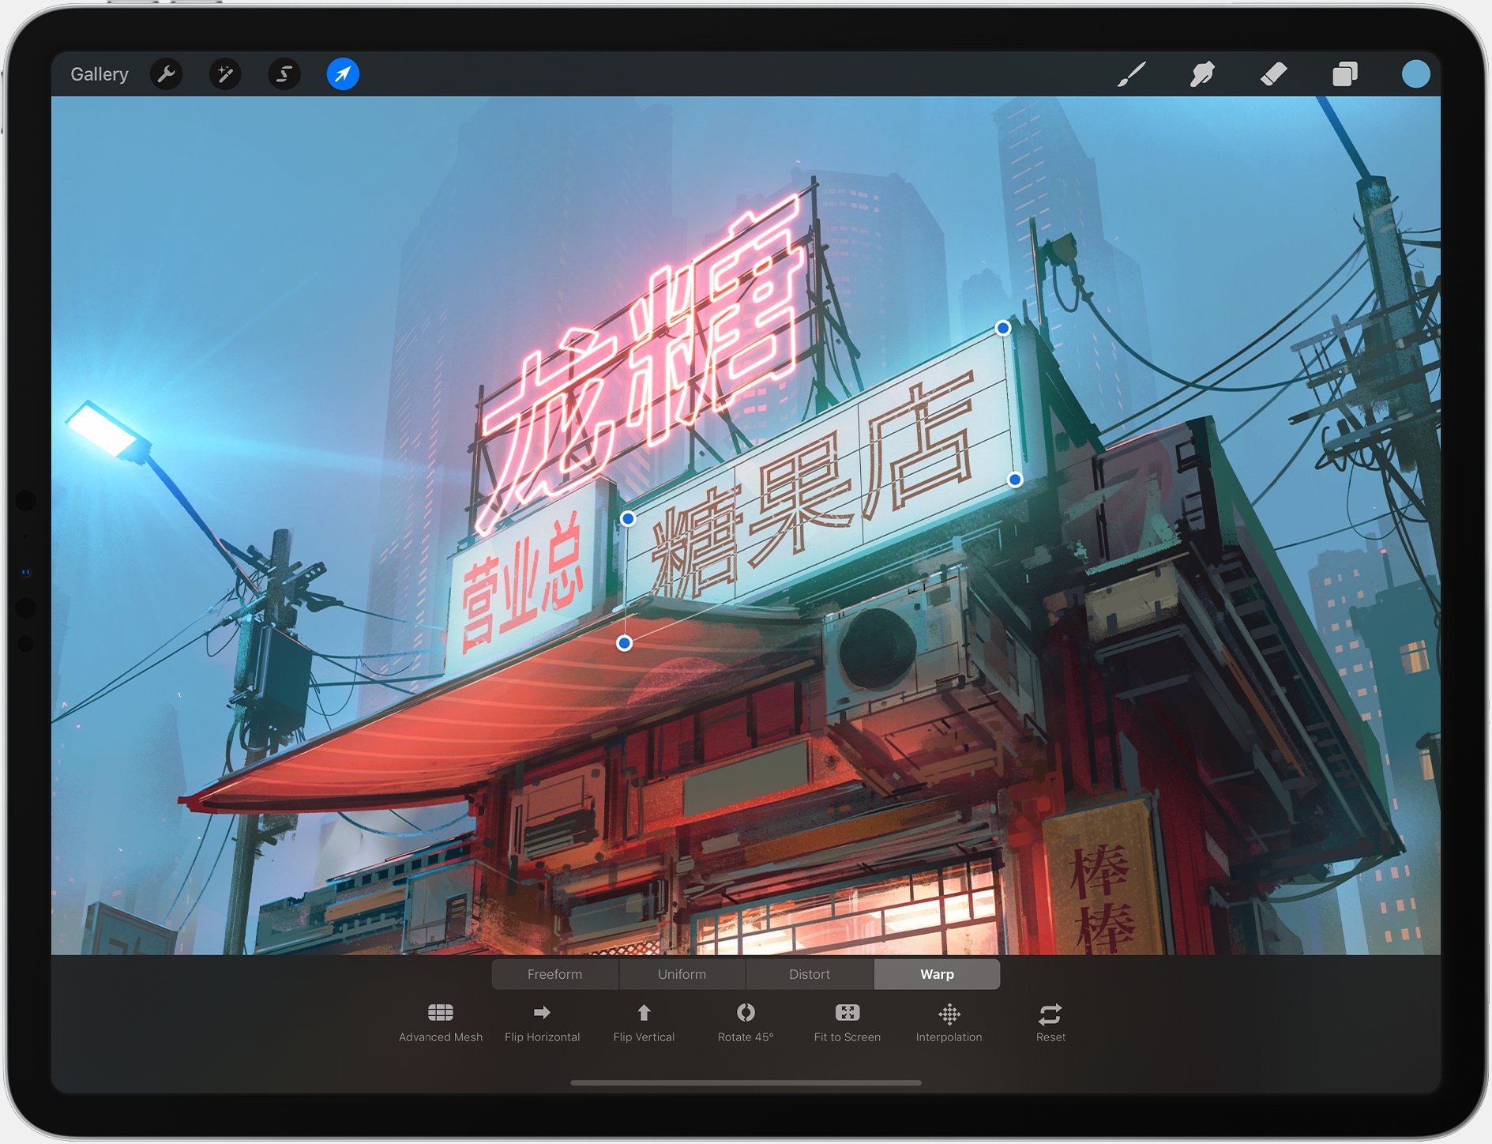Enable Advanced Mesh for warping
1492x1144 pixels.
440,1019
